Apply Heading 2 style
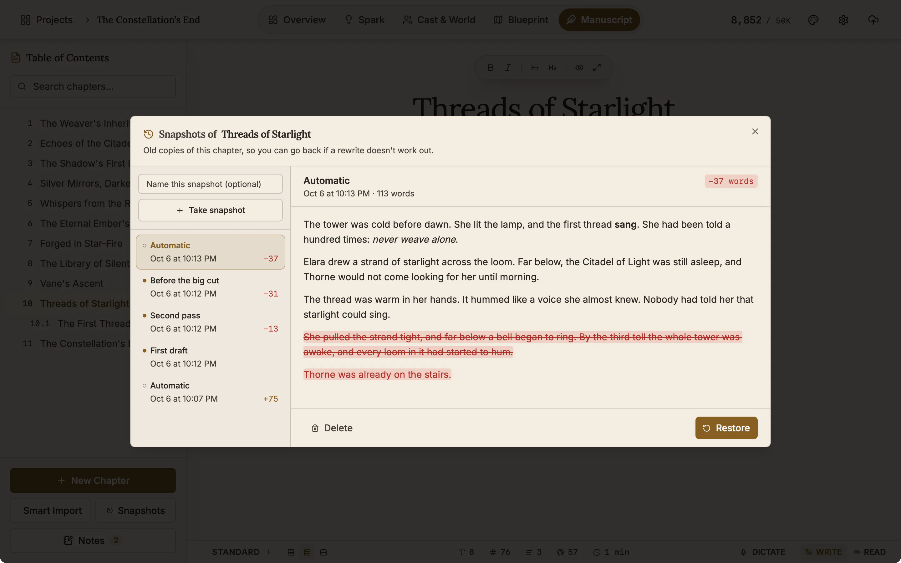901x563 pixels. click(552, 68)
